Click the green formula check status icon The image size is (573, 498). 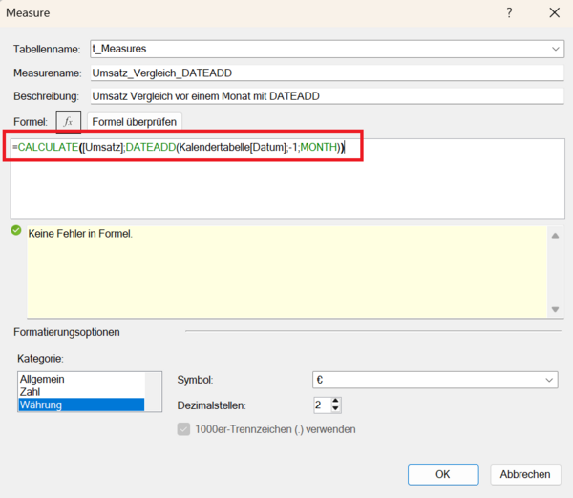pos(16,231)
